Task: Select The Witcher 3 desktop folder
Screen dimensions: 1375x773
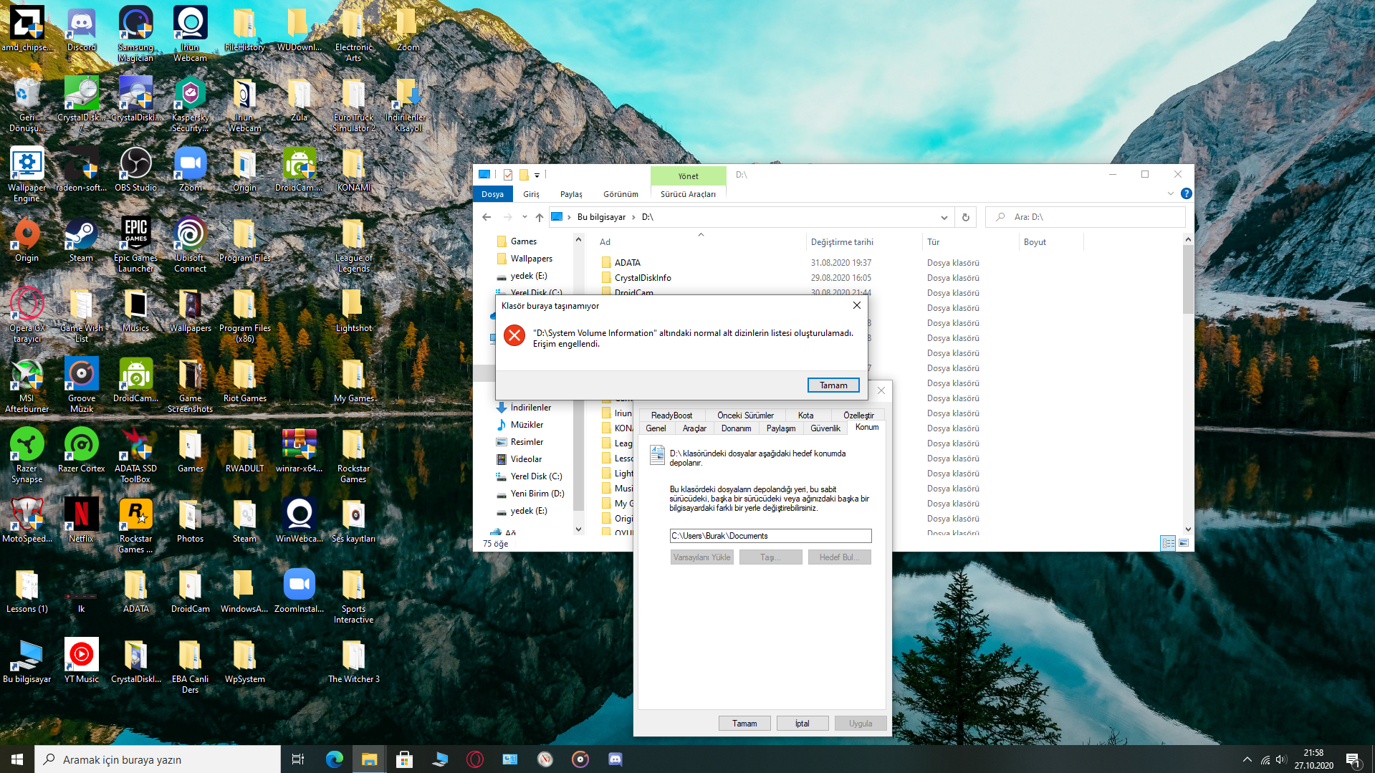Action: click(353, 661)
